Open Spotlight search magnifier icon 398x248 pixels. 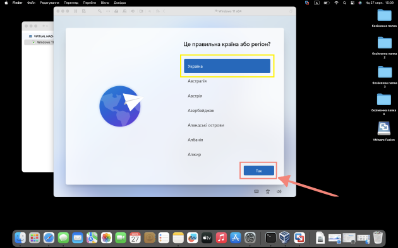[344, 3]
